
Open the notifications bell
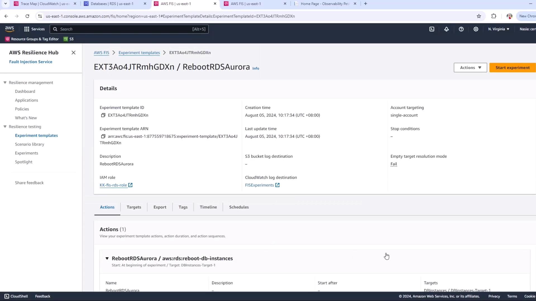click(x=446, y=29)
